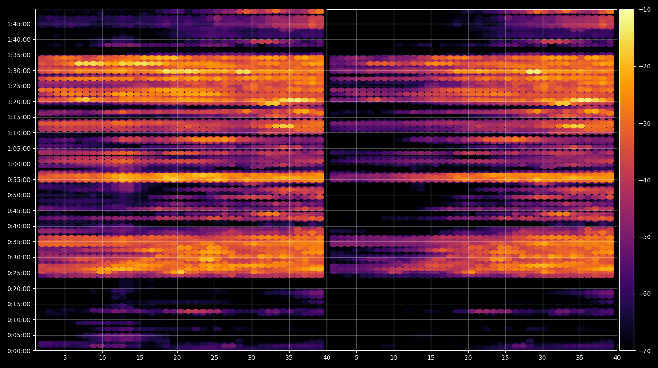
Task: Click the 0:50:00 time label
Action: (19, 195)
